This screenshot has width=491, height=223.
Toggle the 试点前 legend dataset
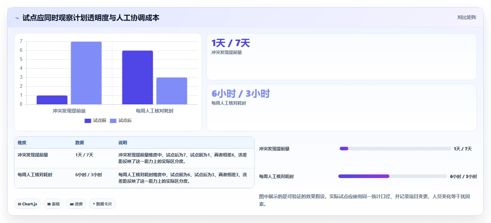[x=95, y=120]
